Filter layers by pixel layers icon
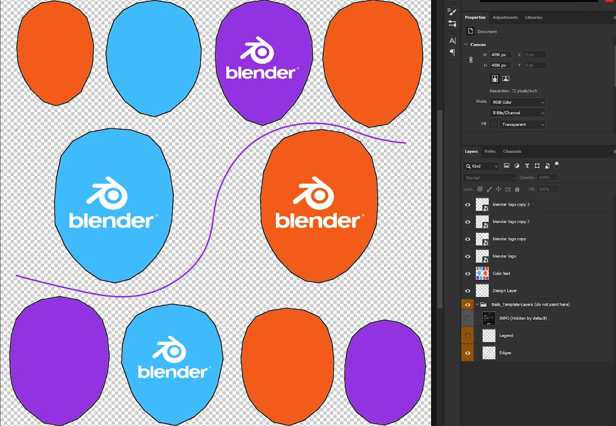Viewport: 616px width, 426px height. pyautogui.click(x=507, y=166)
